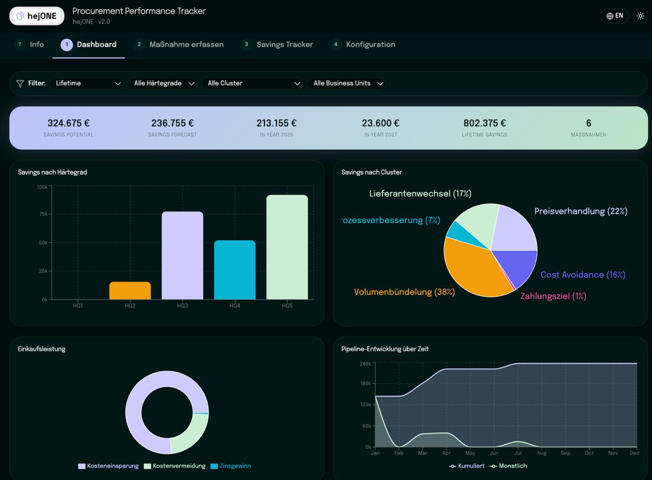
Task: Expand the Alle Business Units dropdown
Action: [x=346, y=83]
